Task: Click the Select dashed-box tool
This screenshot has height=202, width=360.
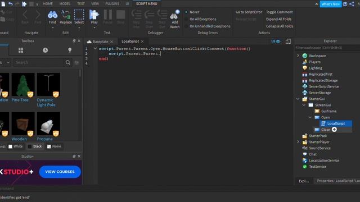Action: click(x=79, y=15)
